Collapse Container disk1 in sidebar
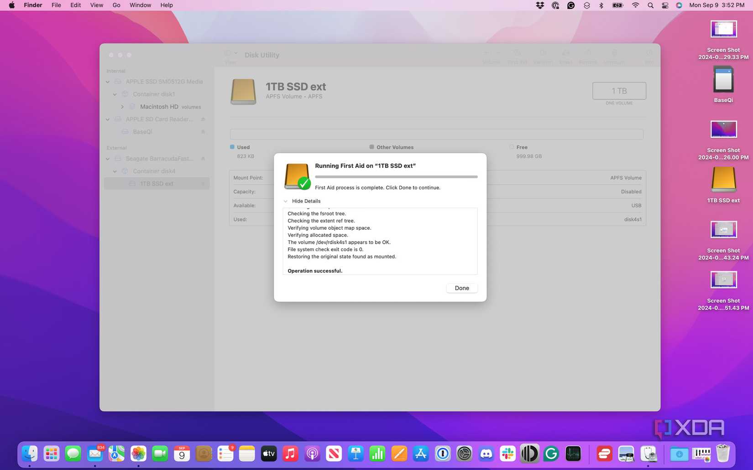The height and width of the screenshot is (470, 753). (x=115, y=94)
